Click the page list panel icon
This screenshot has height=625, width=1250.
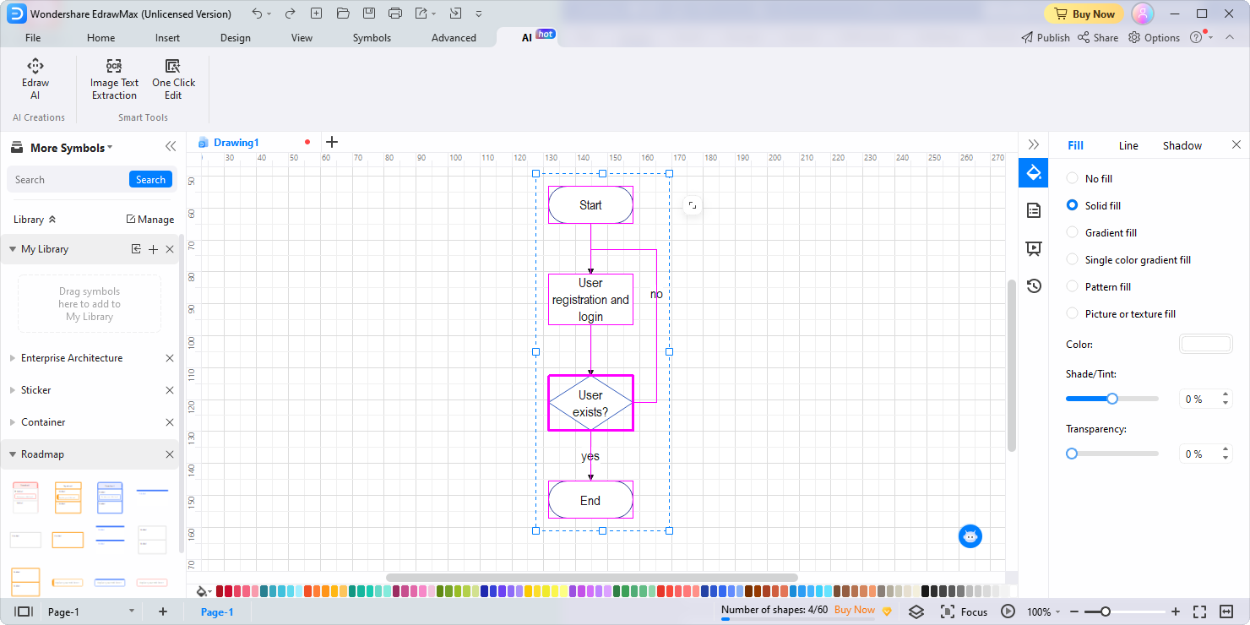click(24, 611)
